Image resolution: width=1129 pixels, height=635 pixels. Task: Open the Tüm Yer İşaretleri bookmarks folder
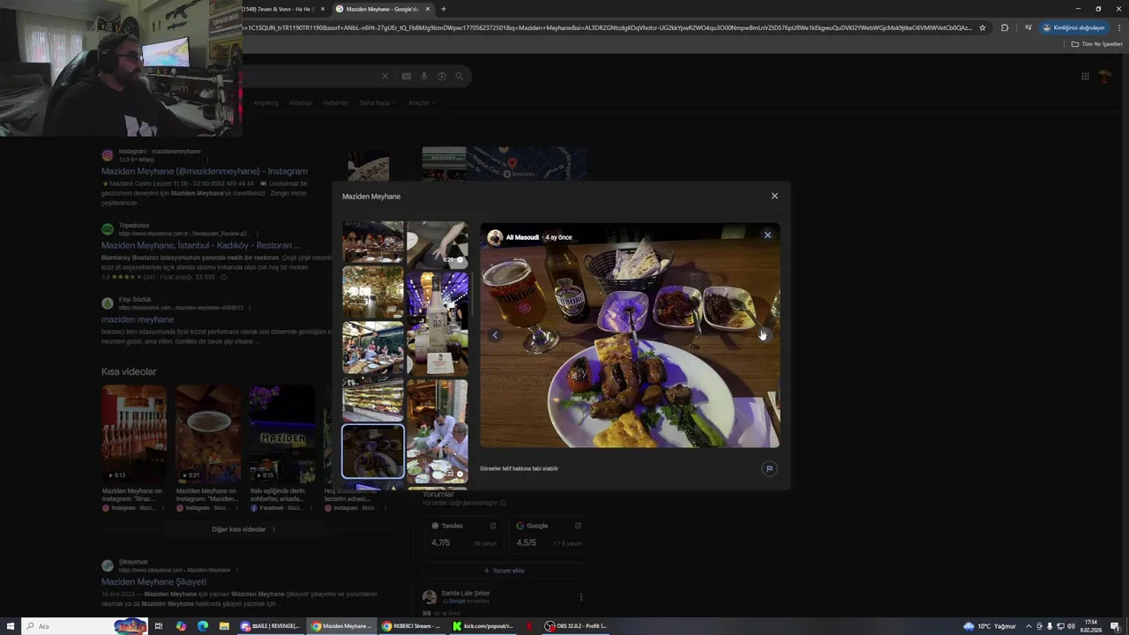coord(1097,43)
